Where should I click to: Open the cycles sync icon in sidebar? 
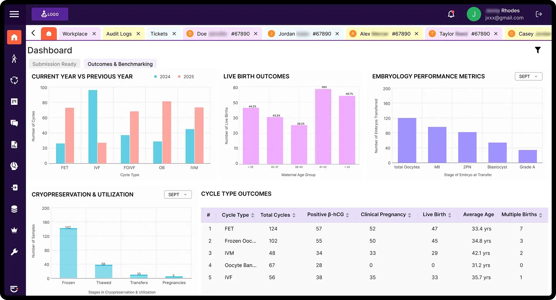(x=14, y=80)
